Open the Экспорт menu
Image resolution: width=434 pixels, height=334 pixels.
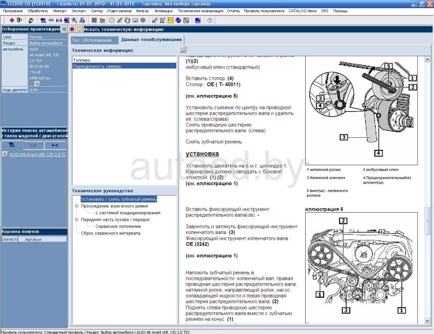point(78,11)
